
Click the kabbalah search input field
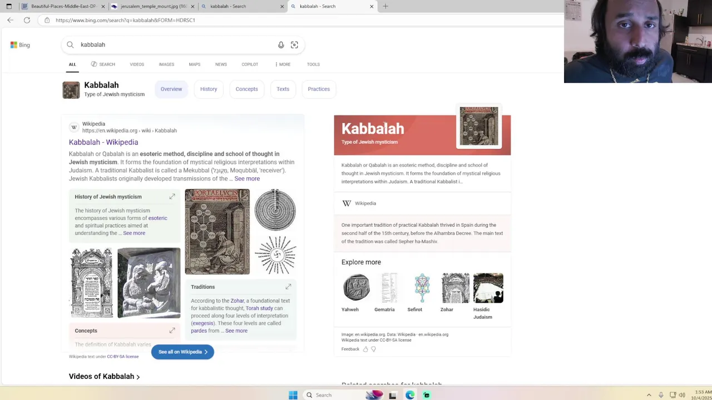click(x=175, y=44)
